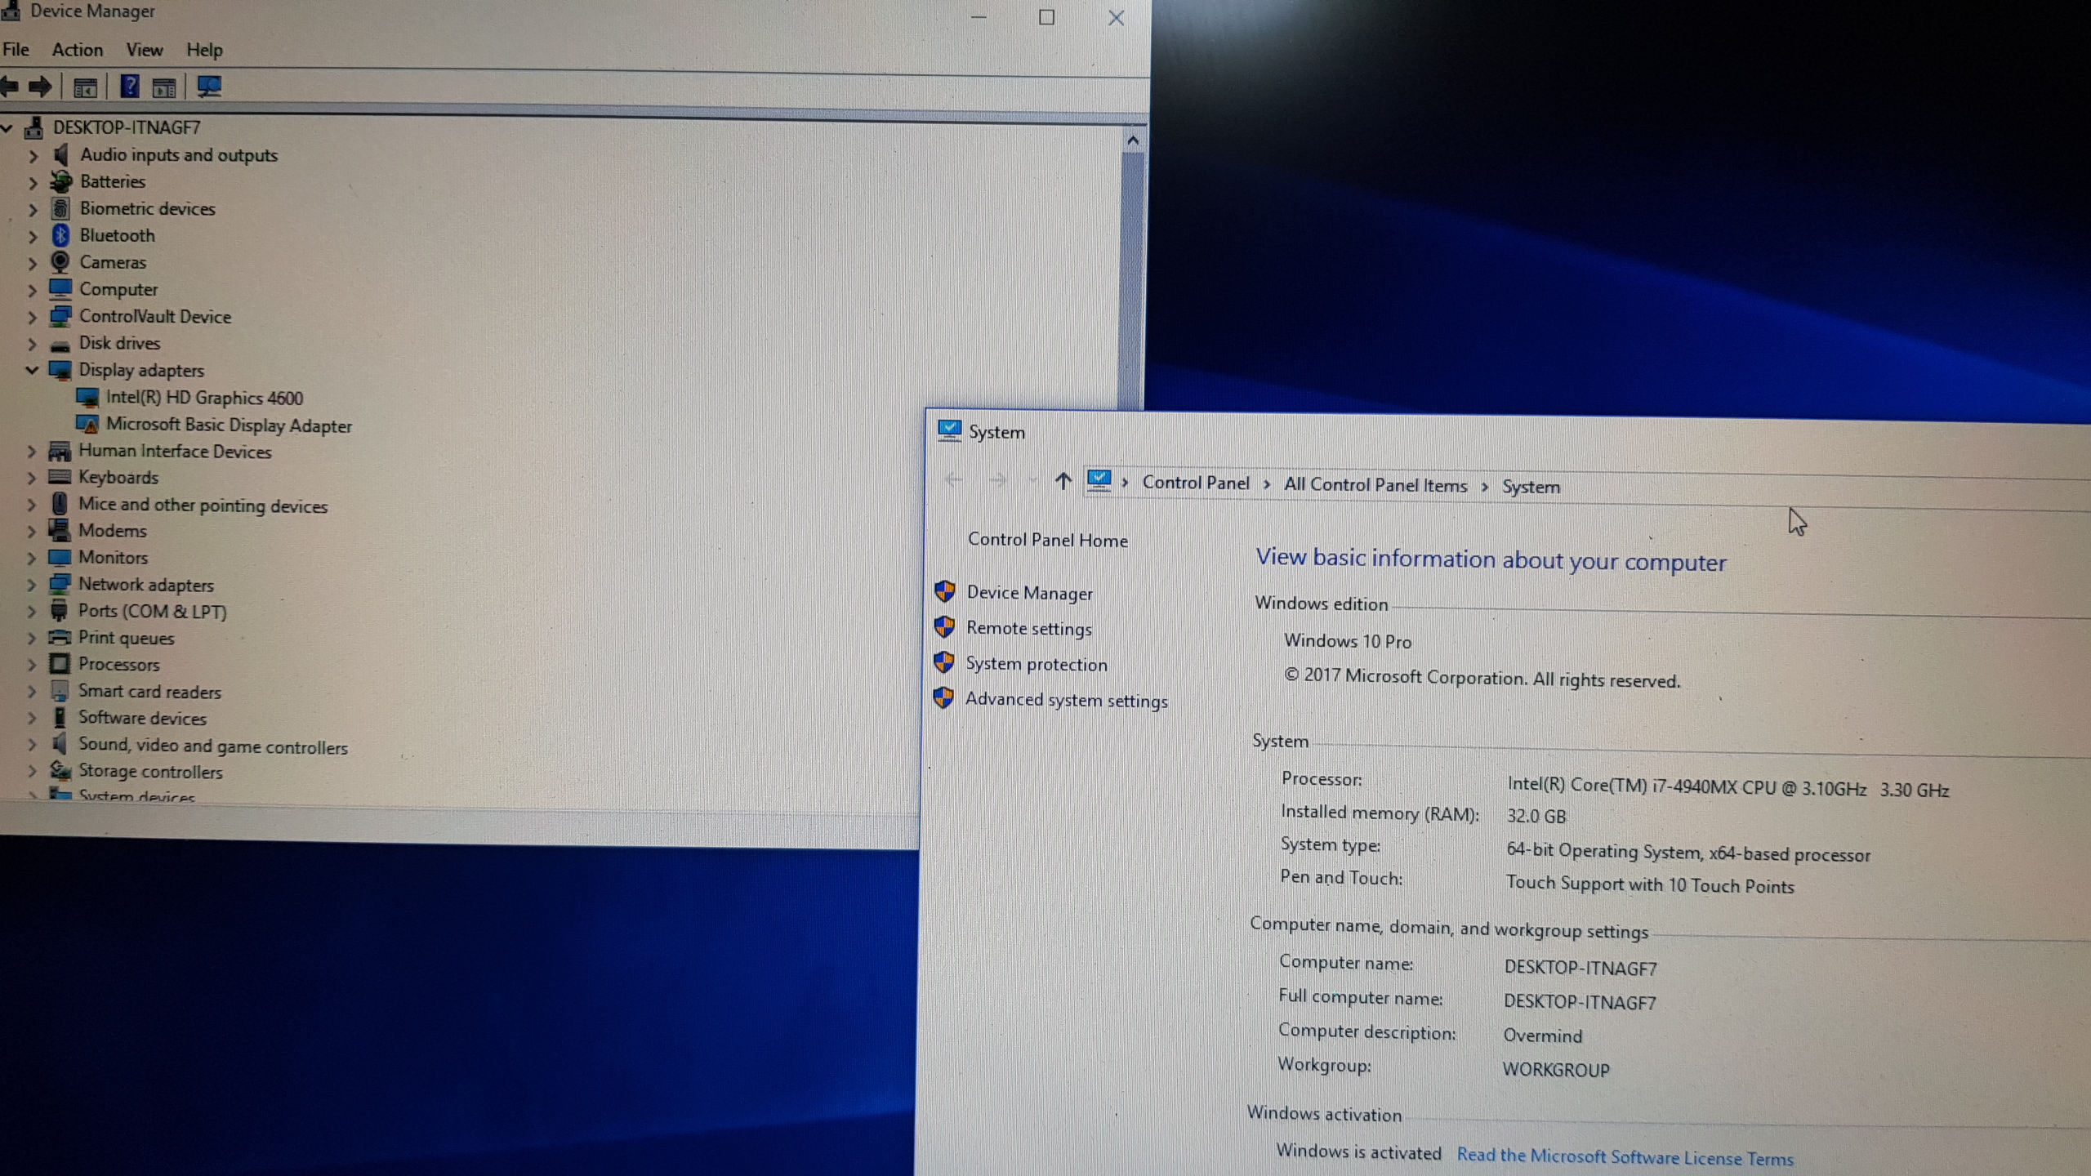This screenshot has width=2091, height=1176.
Task: Click the scroll-up arrow in Device Manager
Action: coord(1132,140)
